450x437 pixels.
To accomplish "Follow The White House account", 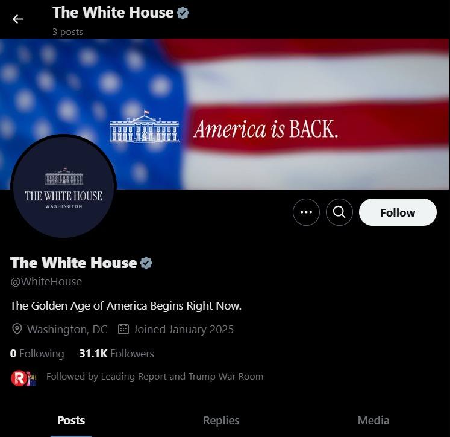I will [398, 212].
